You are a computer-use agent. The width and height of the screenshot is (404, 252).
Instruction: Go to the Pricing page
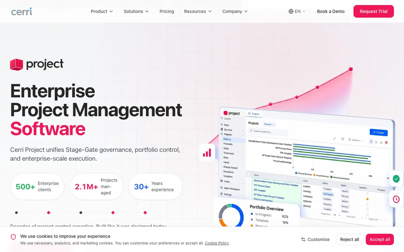coord(167,11)
